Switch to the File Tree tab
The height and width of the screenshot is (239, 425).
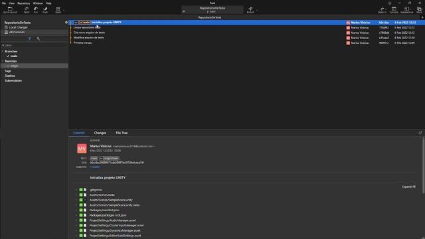[122, 133]
